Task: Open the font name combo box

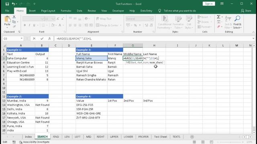Action: pos(33,19)
